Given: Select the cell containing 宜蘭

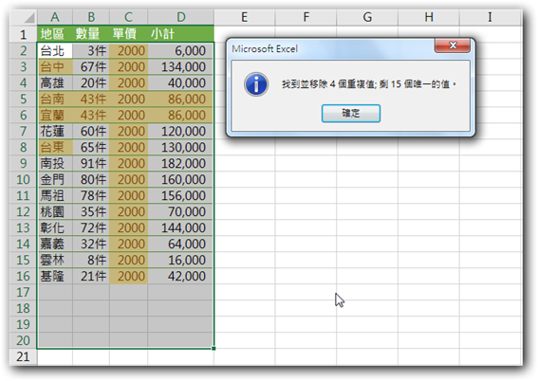Looking at the screenshot, I should pyautogui.click(x=55, y=115).
